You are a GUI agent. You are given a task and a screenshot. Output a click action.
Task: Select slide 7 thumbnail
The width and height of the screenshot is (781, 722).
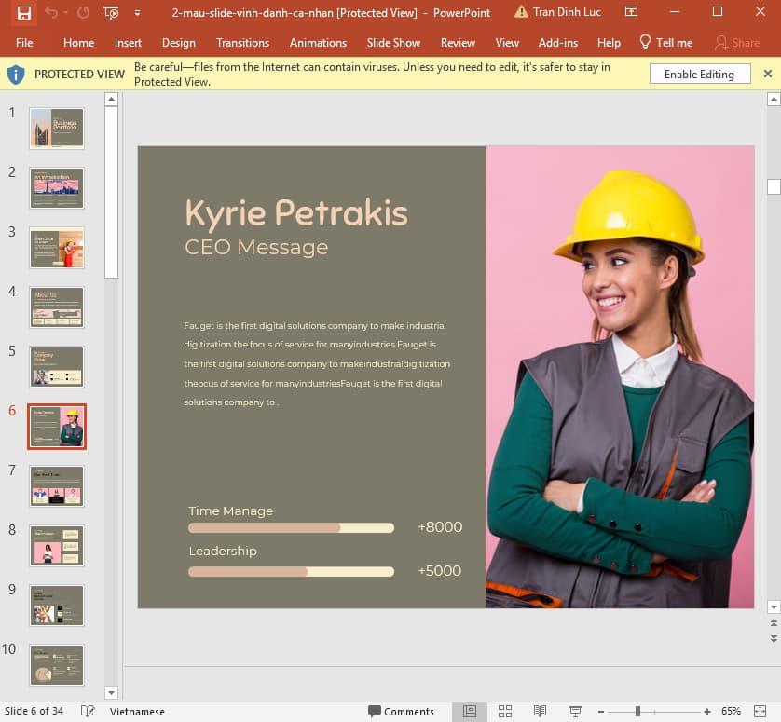[x=57, y=486]
